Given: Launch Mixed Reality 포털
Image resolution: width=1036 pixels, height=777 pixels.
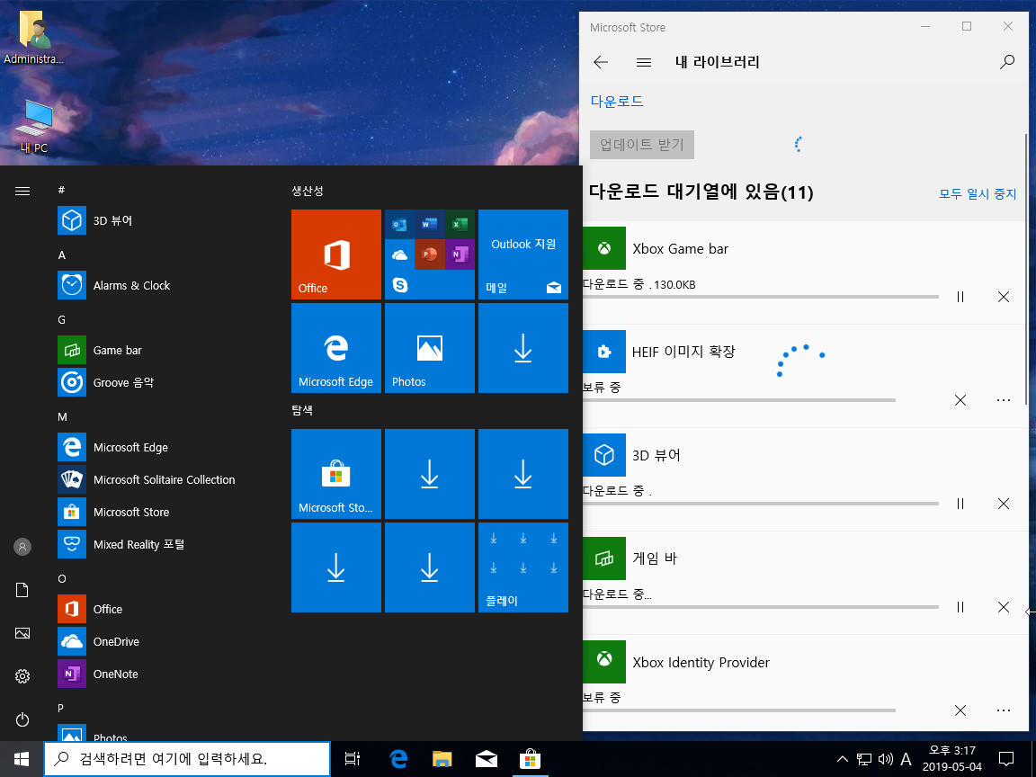Looking at the screenshot, I should pyautogui.click(x=162, y=544).
